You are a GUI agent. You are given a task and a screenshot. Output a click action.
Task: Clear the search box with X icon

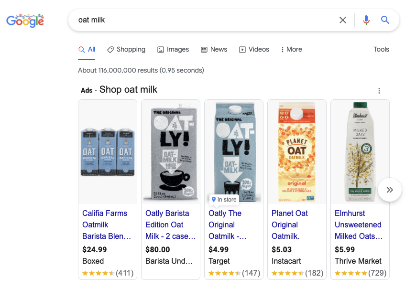[x=343, y=20]
